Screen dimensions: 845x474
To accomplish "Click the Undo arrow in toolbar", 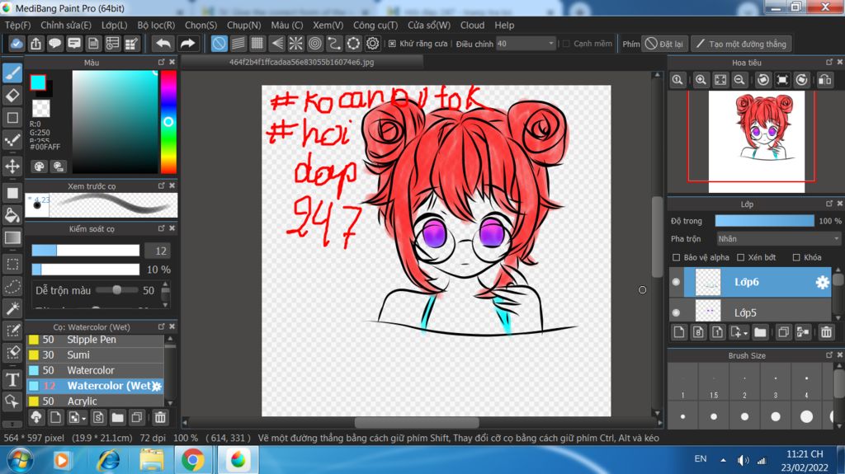I will [x=163, y=44].
